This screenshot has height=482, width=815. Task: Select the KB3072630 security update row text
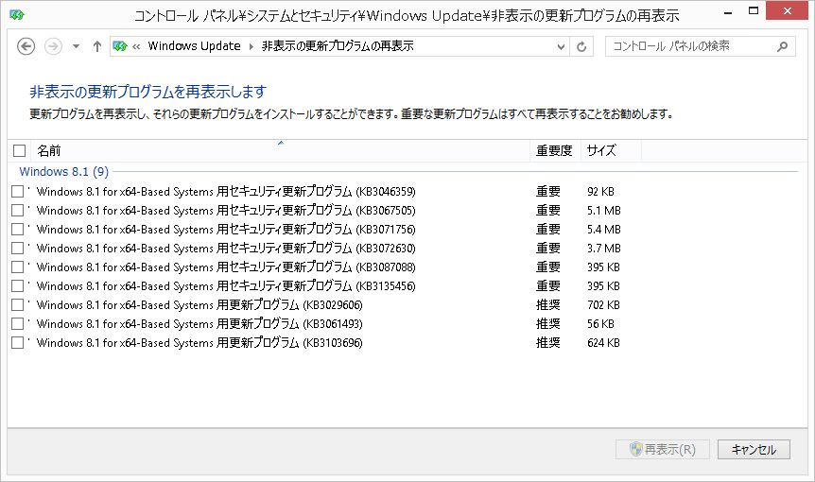(226, 248)
